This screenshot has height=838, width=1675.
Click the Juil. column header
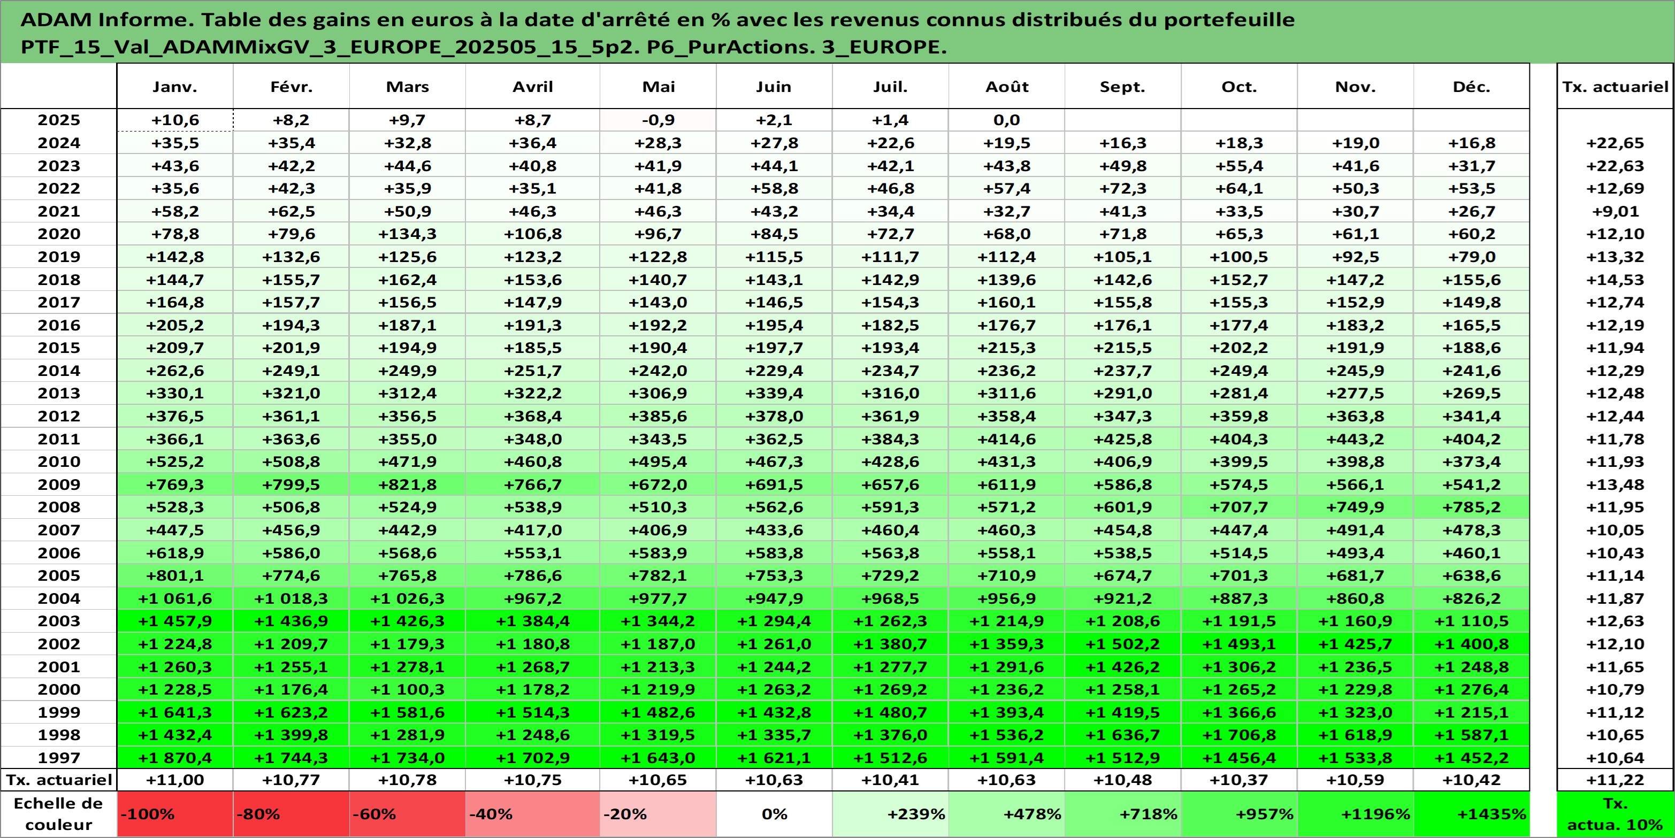point(891,87)
